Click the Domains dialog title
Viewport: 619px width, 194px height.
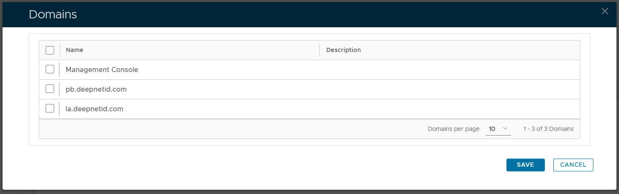[53, 14]
